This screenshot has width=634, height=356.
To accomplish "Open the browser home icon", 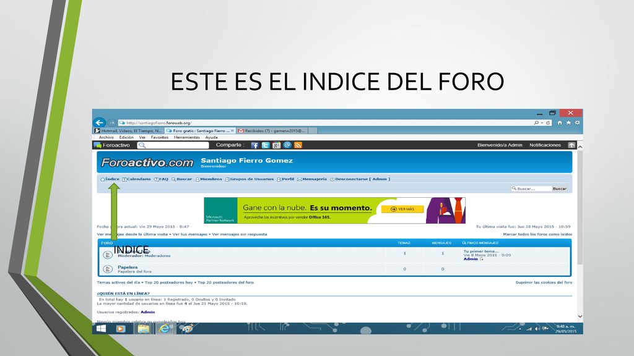I will coord(560,123).
